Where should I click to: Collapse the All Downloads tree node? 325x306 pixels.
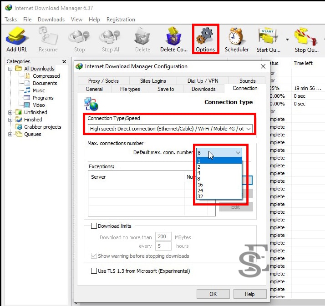(x=10, y=69)
